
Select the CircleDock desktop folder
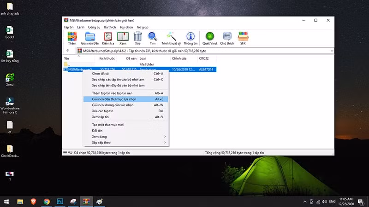coord(10,151)
